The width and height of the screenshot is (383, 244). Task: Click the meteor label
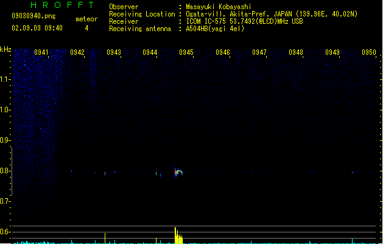coord(86,19)
